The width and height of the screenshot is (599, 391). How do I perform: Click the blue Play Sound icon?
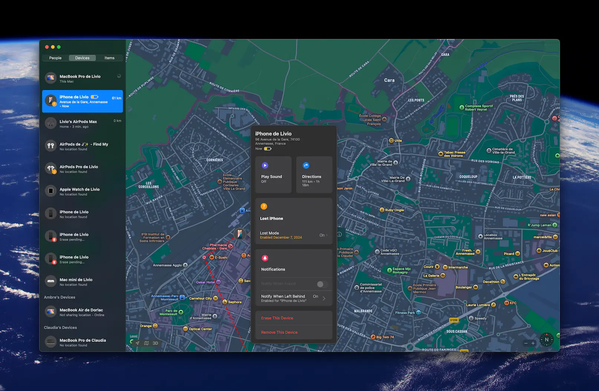click(265, 166)
